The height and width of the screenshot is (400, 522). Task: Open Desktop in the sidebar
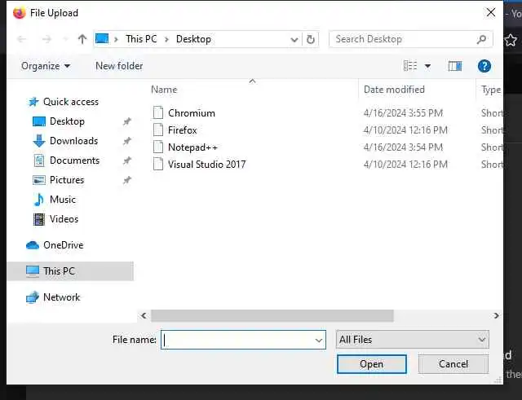(x=67, y=121)
